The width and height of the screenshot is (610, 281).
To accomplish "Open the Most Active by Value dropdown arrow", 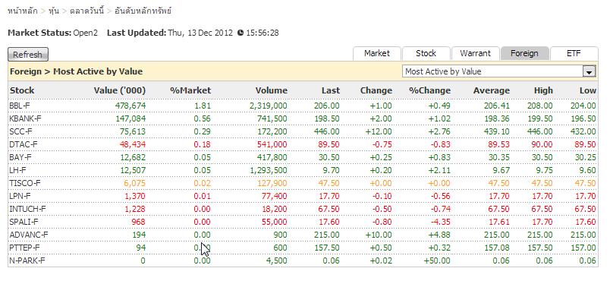I will click(x=589, y=71).
